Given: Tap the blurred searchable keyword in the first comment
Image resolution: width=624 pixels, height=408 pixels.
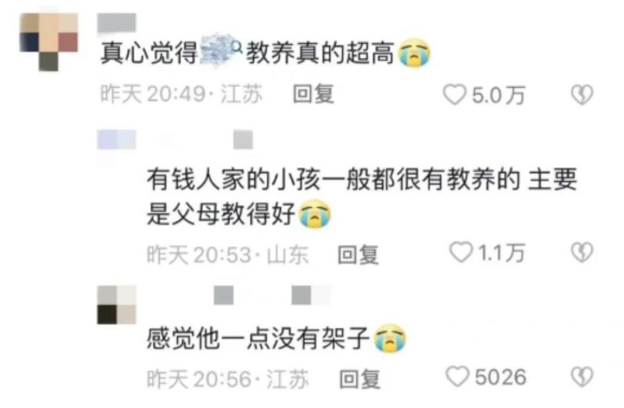Looking at the screenshot, I should click(x=217, y=51).
